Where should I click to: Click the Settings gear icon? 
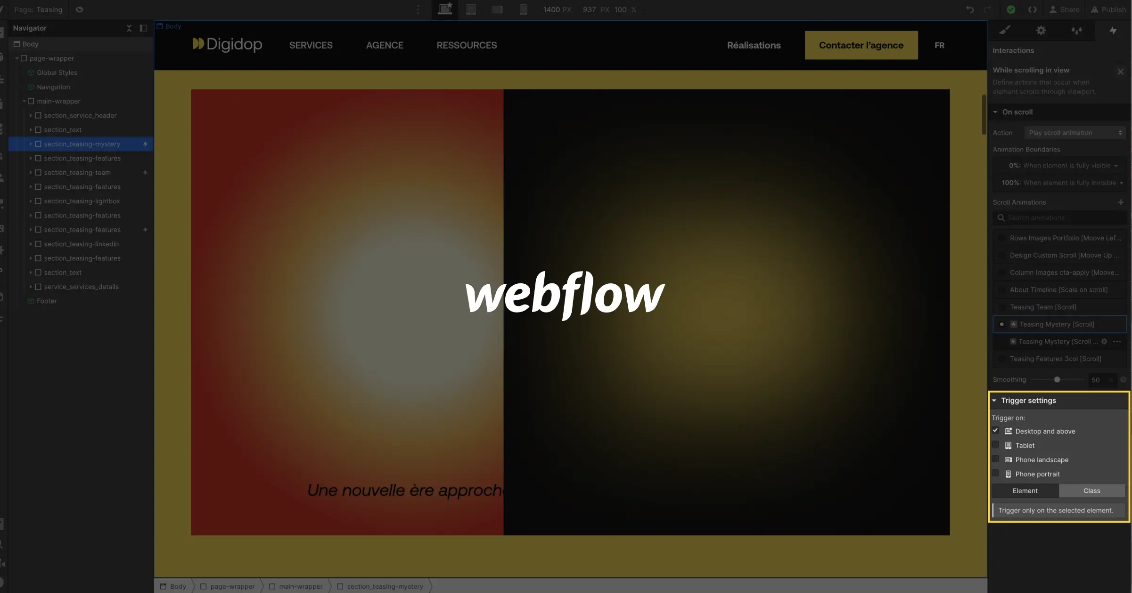point(1041,30)
